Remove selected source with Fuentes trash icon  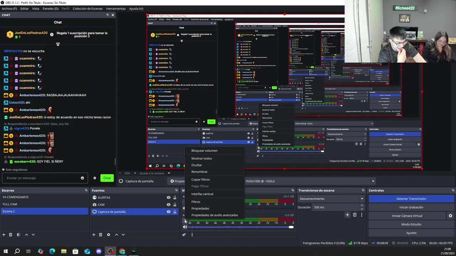[100, 235]
